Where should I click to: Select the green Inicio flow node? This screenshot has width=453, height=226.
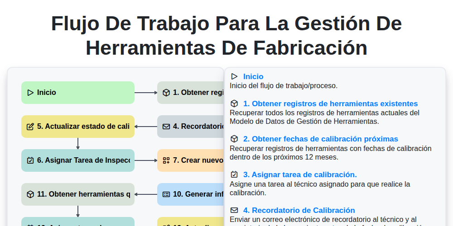pyautogui.click(x=78, y=93)
